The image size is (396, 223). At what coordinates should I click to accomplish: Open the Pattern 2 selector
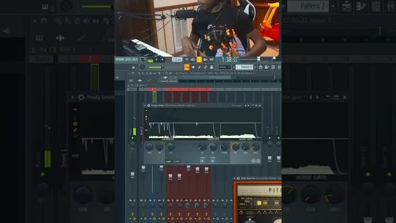pyautogui.click(x=244, y=68)
